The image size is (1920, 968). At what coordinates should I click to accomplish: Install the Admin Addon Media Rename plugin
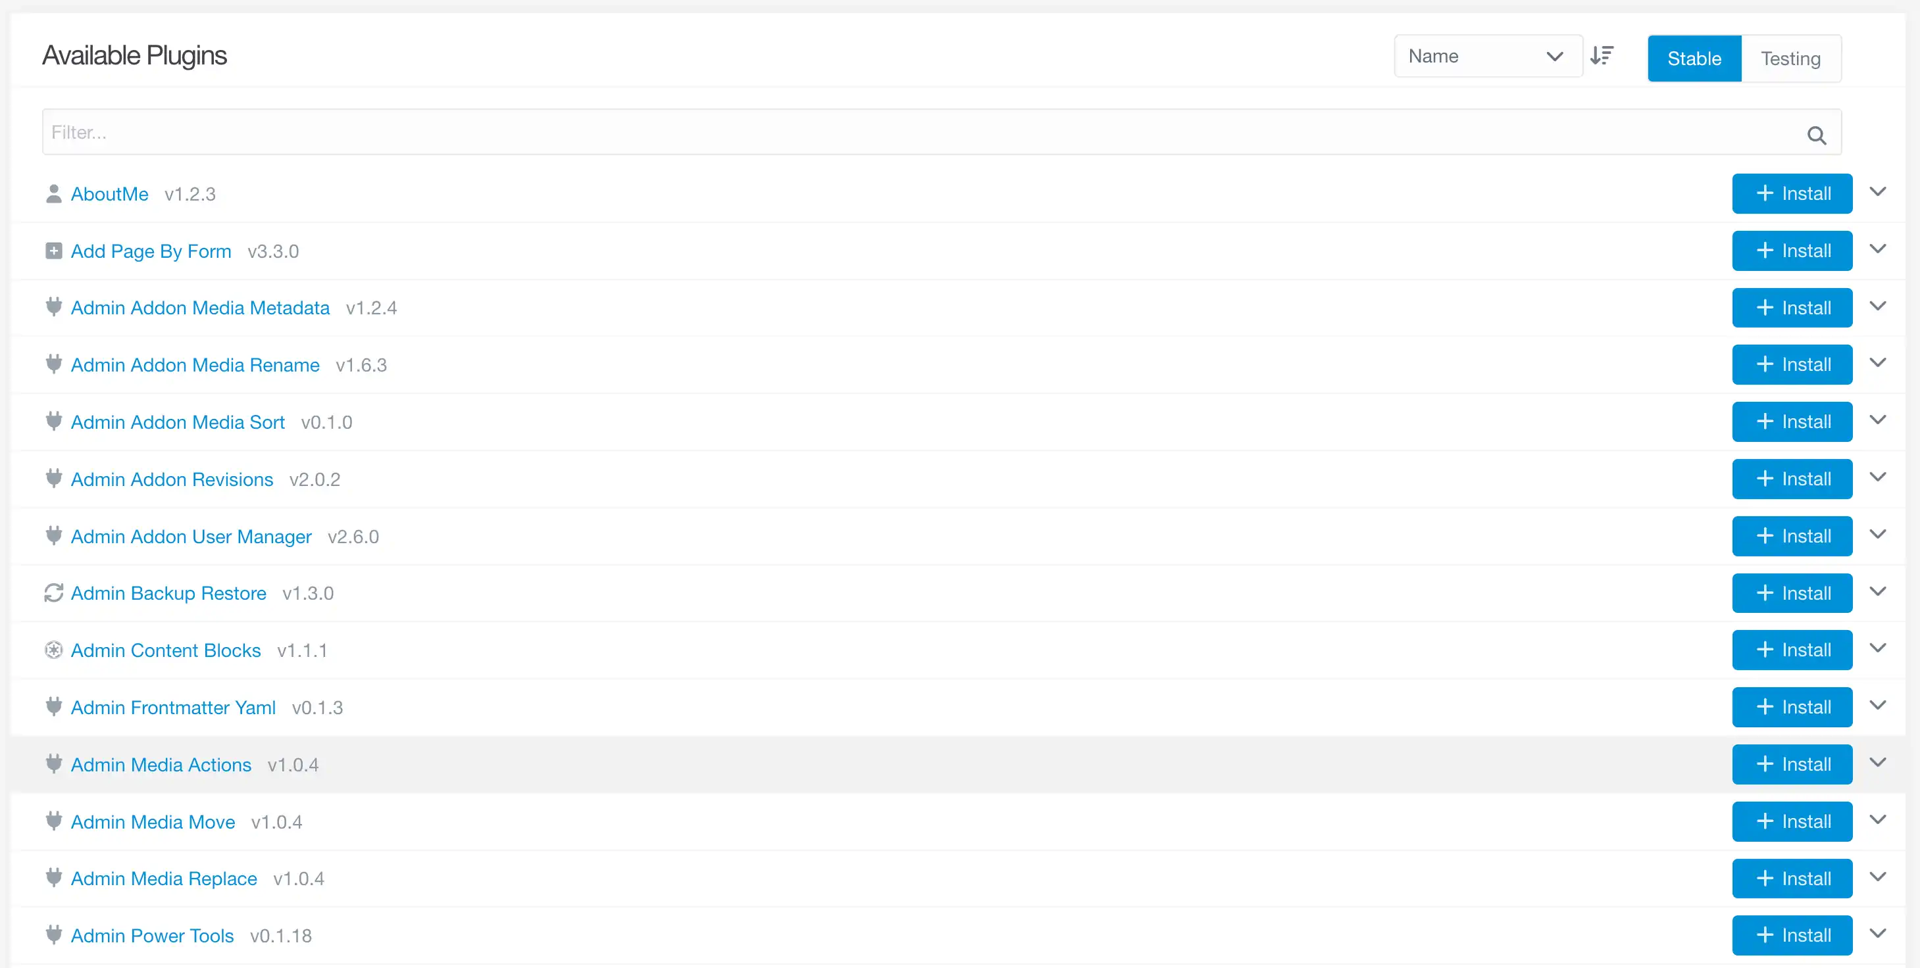(x=1792, y=364)
